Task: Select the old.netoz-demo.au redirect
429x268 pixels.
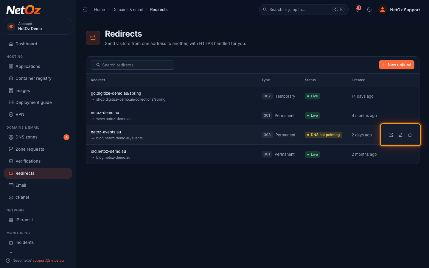Action: (253, 154)
